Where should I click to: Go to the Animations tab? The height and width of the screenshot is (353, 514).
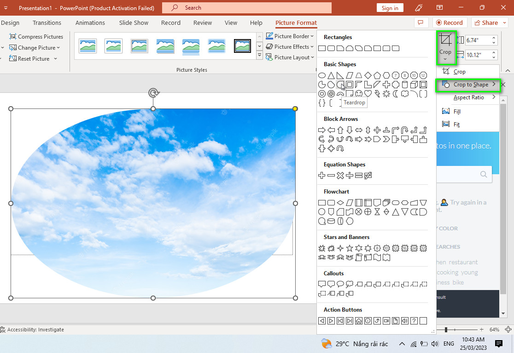[x=90, y=23]
